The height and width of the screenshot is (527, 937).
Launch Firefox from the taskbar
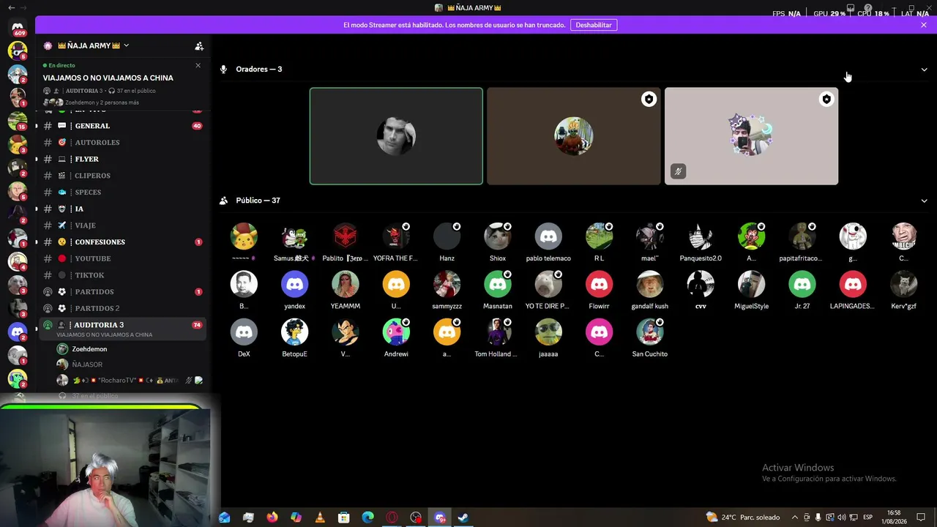[x=272, y=517]
